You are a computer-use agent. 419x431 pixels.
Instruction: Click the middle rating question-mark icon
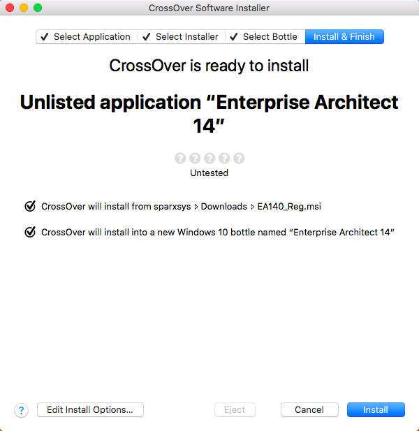(209, 159)
